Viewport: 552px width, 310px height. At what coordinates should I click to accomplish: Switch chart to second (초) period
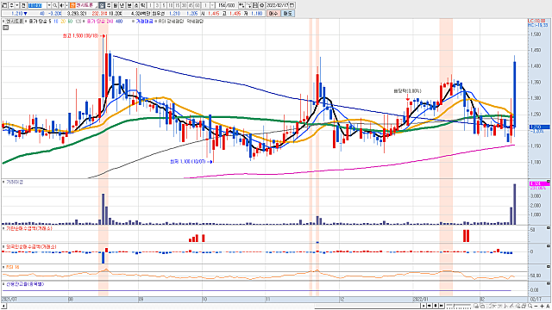(136, 5)
